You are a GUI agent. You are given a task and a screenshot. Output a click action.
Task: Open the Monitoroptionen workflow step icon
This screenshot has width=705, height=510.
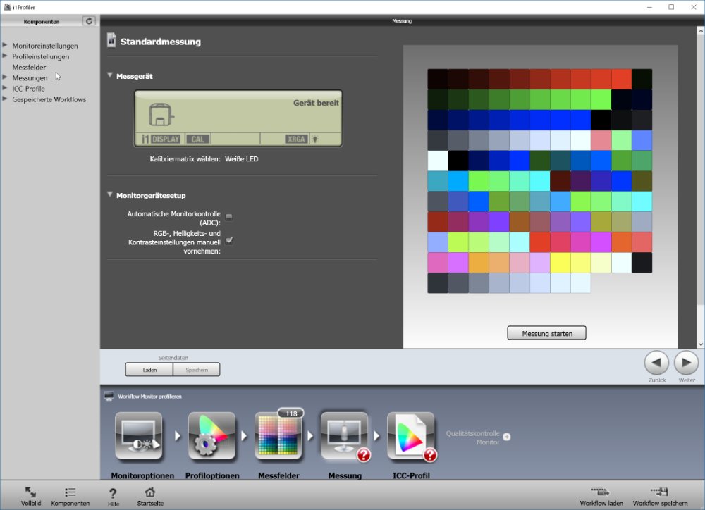click(138, 437)
